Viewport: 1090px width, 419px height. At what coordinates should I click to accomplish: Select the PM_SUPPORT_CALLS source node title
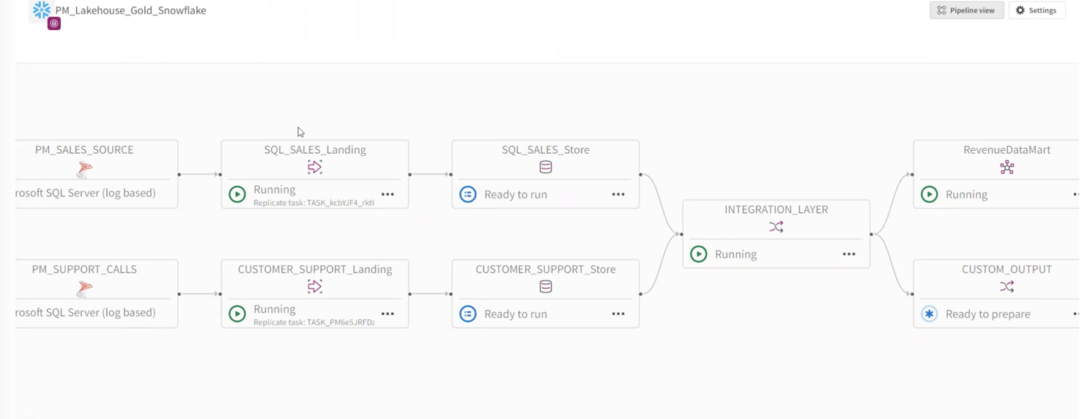tap(84, 269)
